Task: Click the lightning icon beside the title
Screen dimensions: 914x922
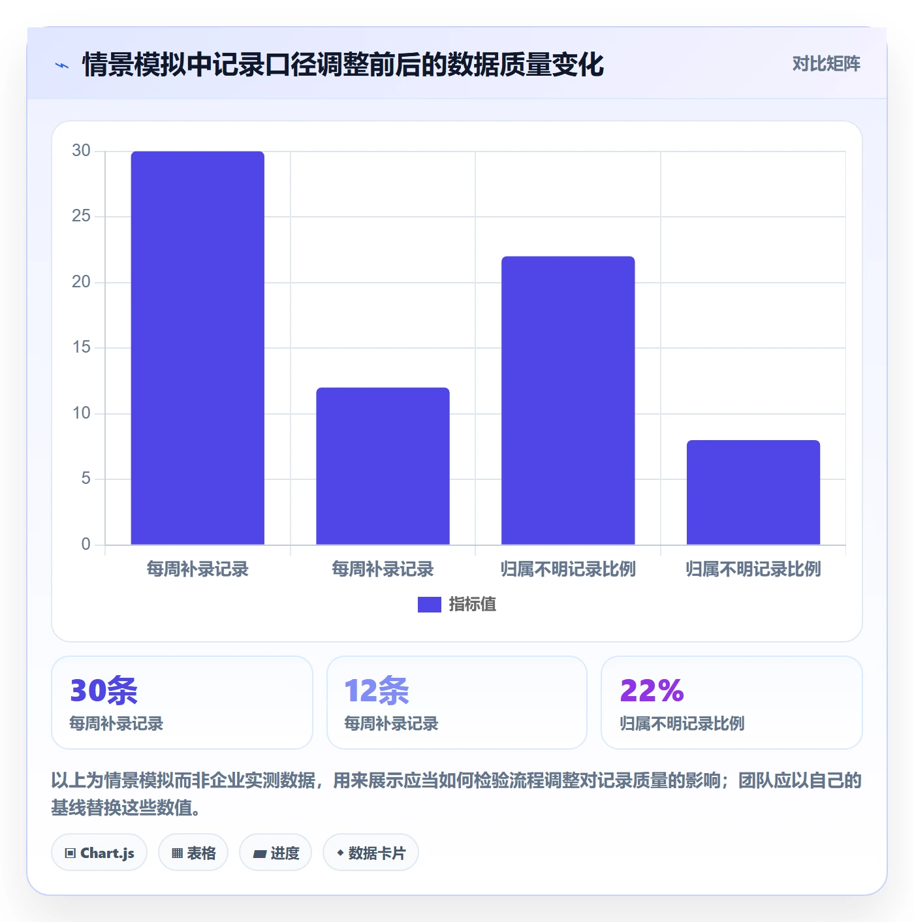Action: pyautogui.click(x=62, y=65)
